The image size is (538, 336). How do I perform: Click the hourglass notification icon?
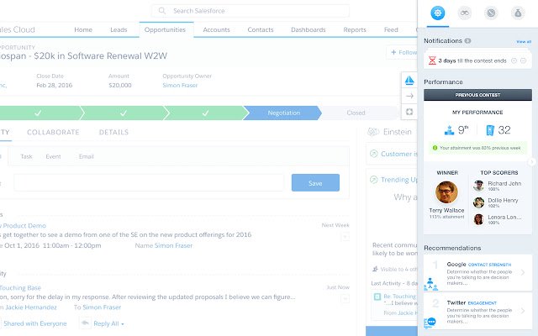point(432,60)
